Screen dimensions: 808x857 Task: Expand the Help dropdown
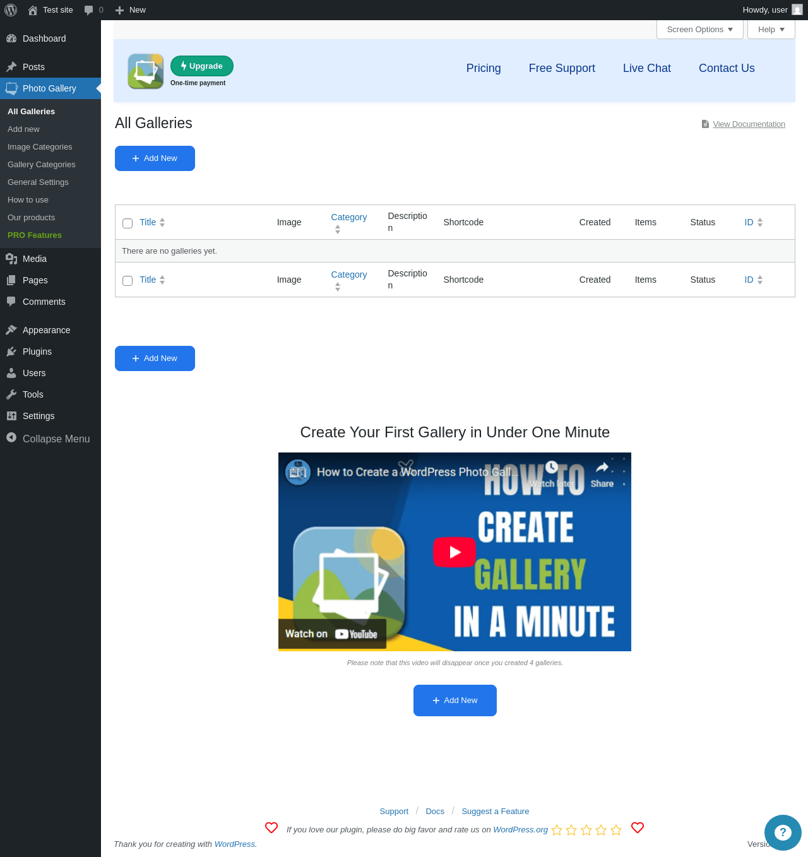click(x=771, y=30)
